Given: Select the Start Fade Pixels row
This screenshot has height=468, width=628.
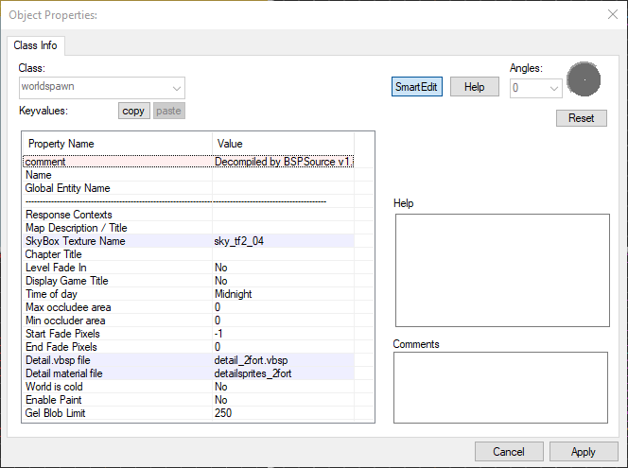Looking at the screenshot, I should pos(188,334).
